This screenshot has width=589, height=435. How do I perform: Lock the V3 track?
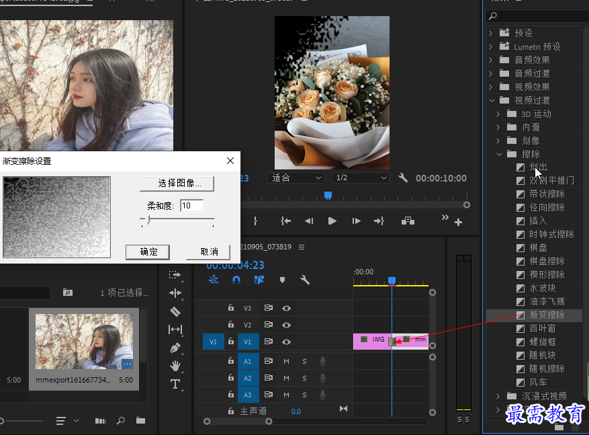(231, 307)
